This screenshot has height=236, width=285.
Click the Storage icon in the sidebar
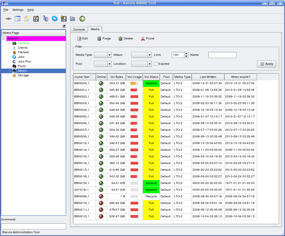pyautogui.click(x=14, y=75)
